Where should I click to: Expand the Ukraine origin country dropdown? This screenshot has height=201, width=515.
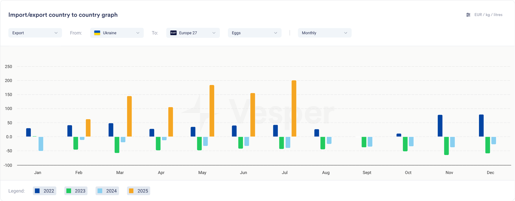click(117, 33)
